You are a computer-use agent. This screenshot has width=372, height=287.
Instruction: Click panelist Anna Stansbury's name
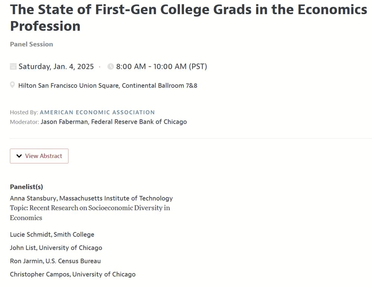coord(33,198)
